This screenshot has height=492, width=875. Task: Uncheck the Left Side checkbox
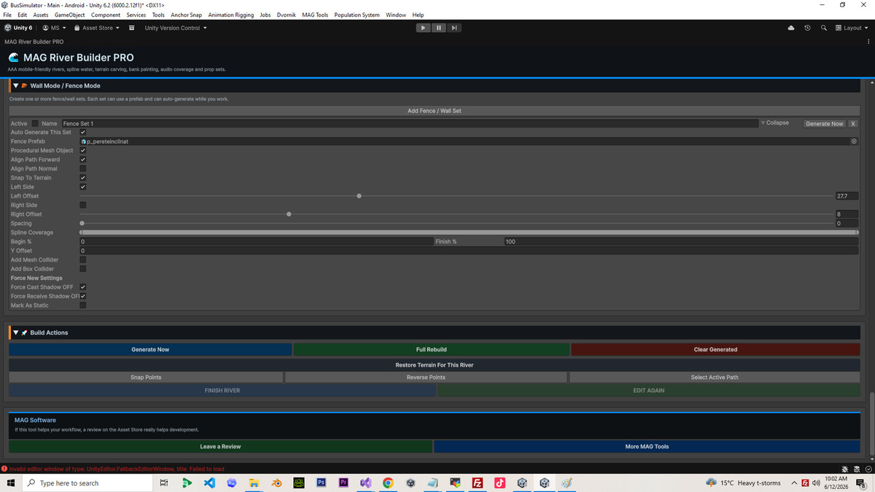(82, 187)
